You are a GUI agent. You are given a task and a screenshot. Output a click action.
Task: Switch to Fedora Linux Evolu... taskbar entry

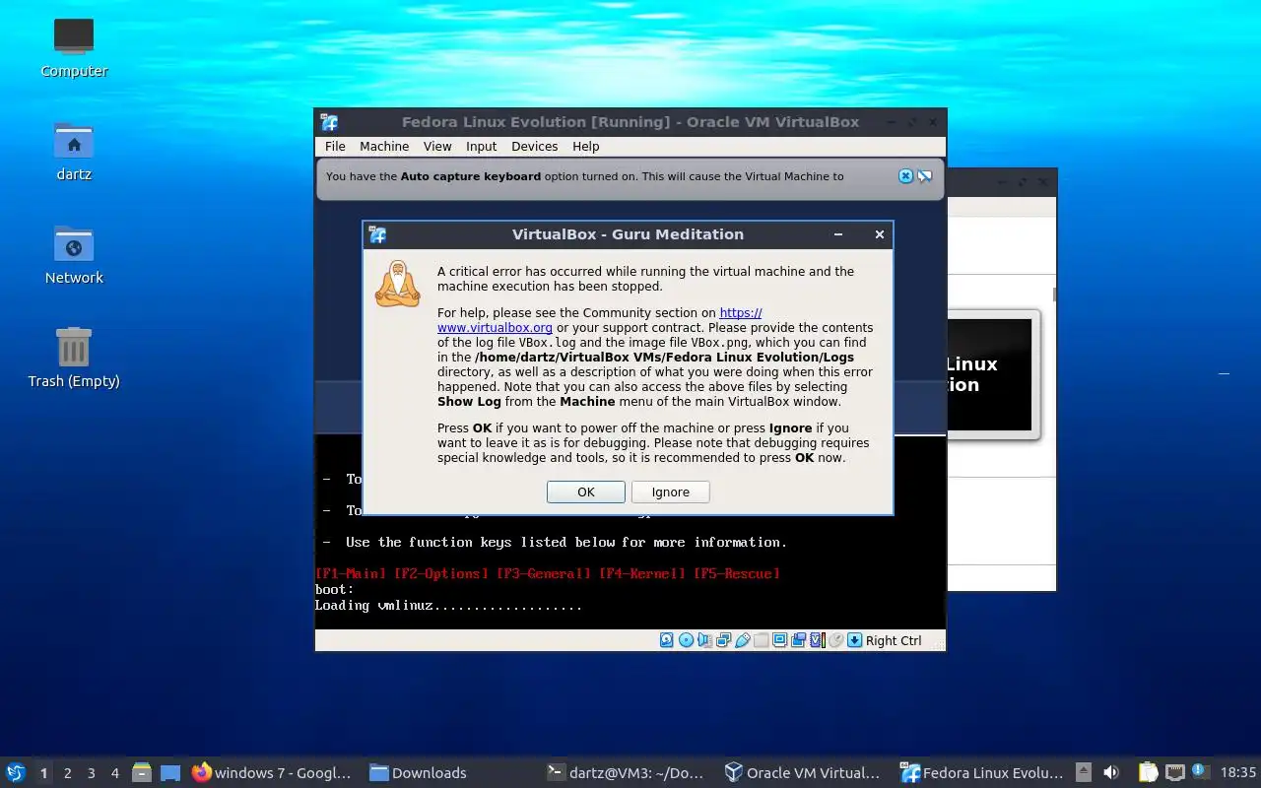coord(982,773)
